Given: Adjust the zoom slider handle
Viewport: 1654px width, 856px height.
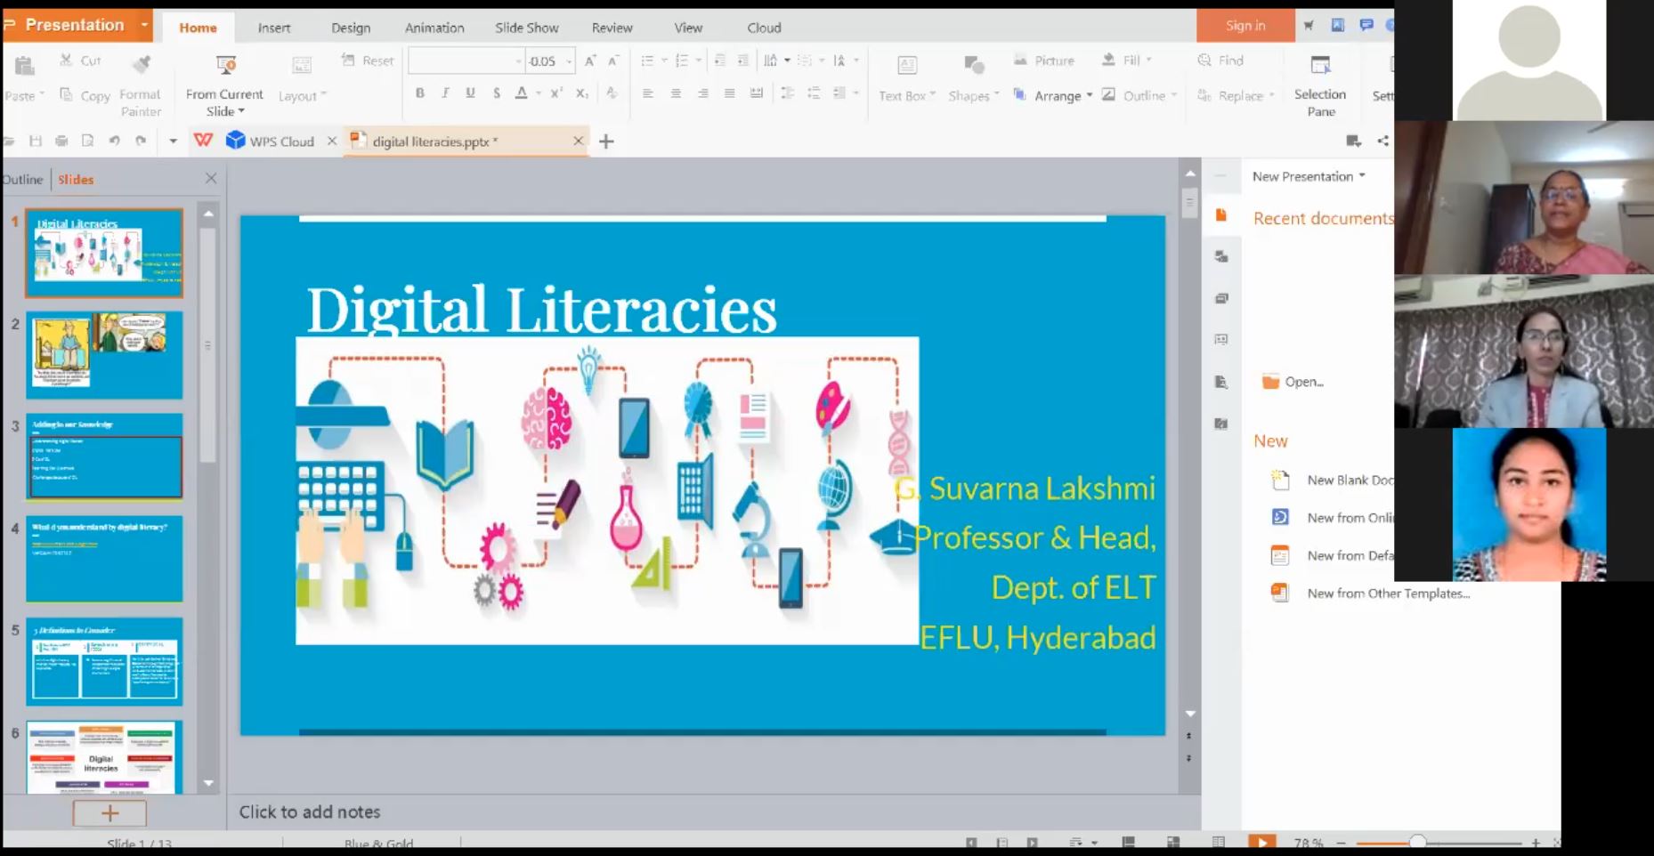Looking at the screenshot, I should pos(1416,842).
